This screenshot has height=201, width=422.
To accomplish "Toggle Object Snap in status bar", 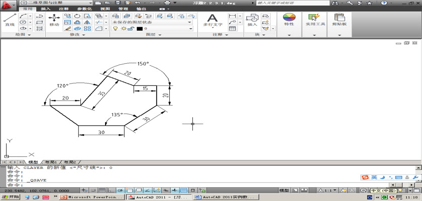I will (130, 190).
